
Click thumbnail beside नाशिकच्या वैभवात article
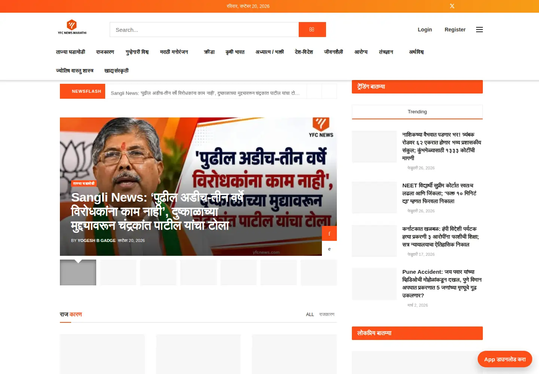[374, 147]
